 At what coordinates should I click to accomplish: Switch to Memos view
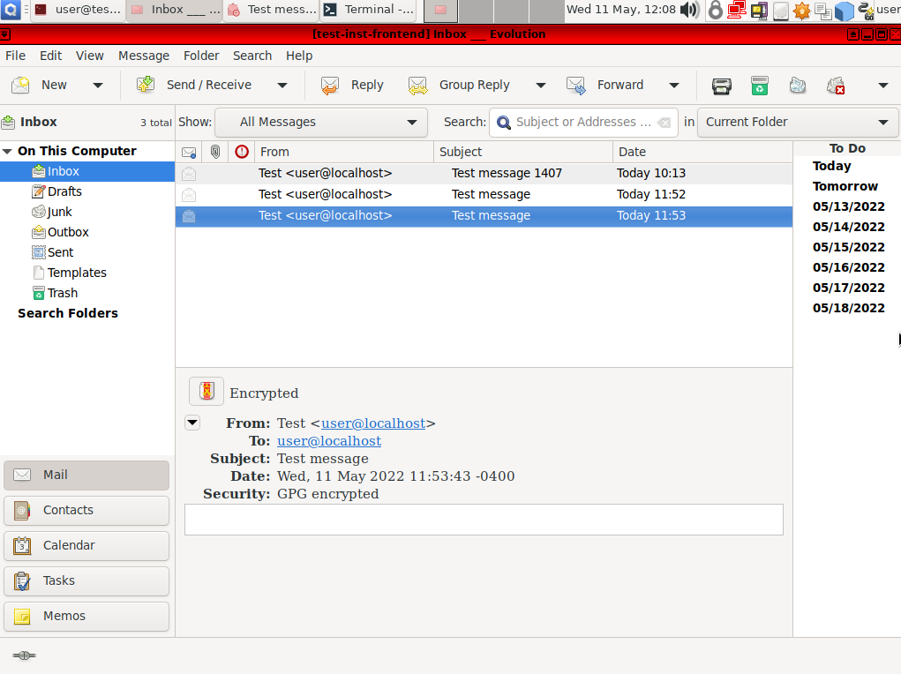coord(86,616)
